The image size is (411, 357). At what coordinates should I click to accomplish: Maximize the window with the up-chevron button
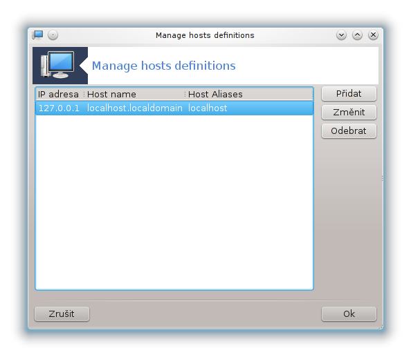point(357,35)
